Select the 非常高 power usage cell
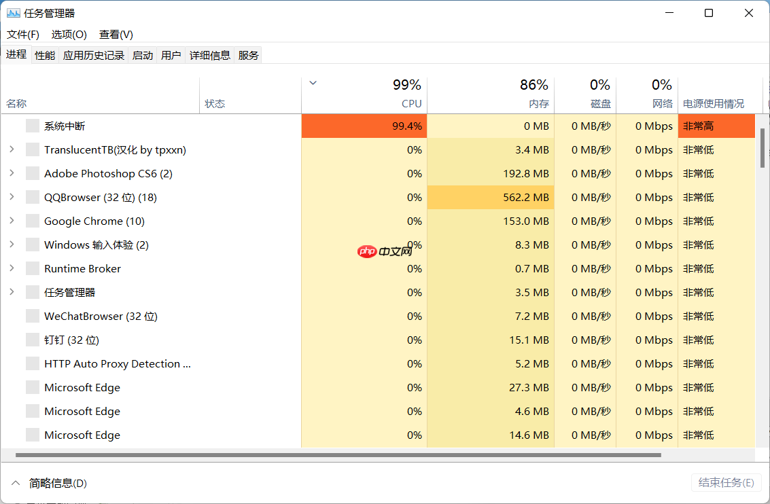This screenshot has height=504, width=770. 716,126
